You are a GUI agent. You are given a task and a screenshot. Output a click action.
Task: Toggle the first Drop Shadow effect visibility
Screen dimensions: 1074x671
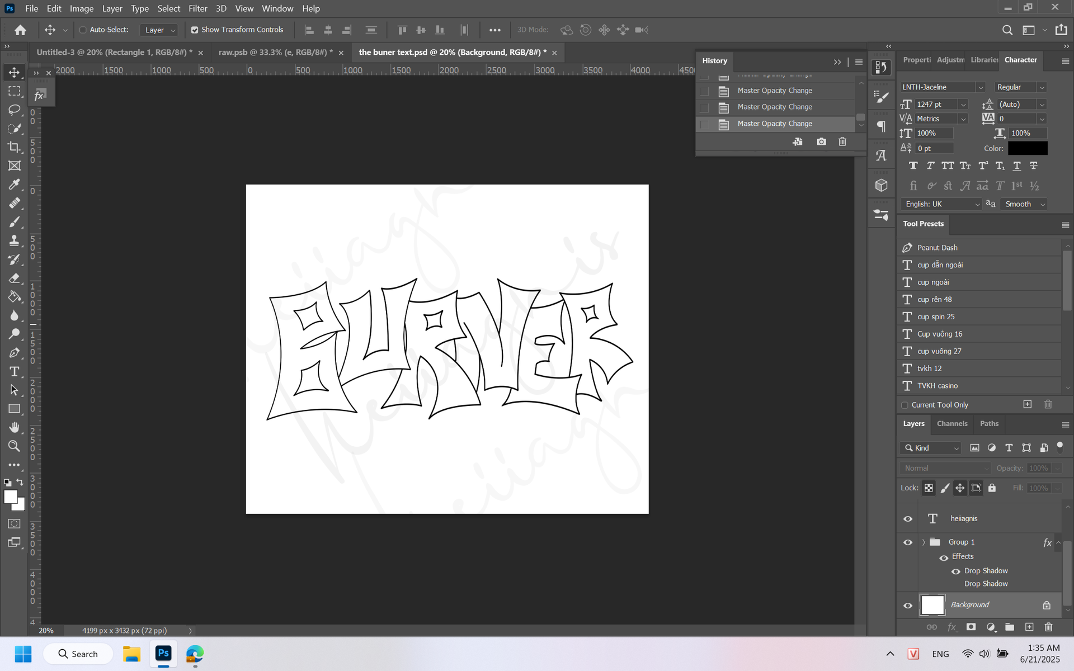coord(955,571)
